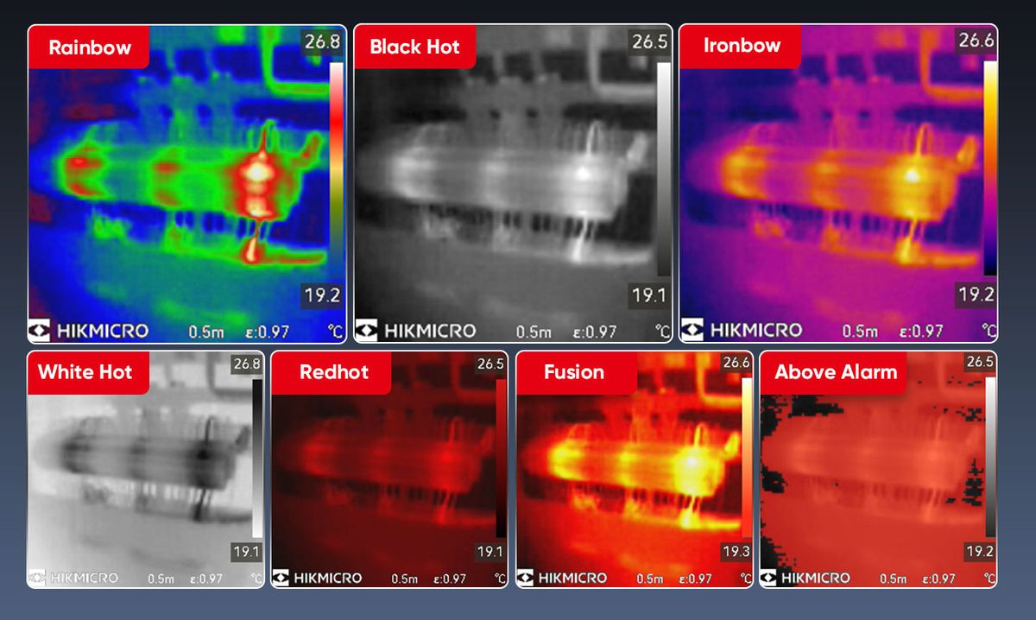
Task: Click the °C unit symbol in the Rainbow image
Action: click(335, 331)
